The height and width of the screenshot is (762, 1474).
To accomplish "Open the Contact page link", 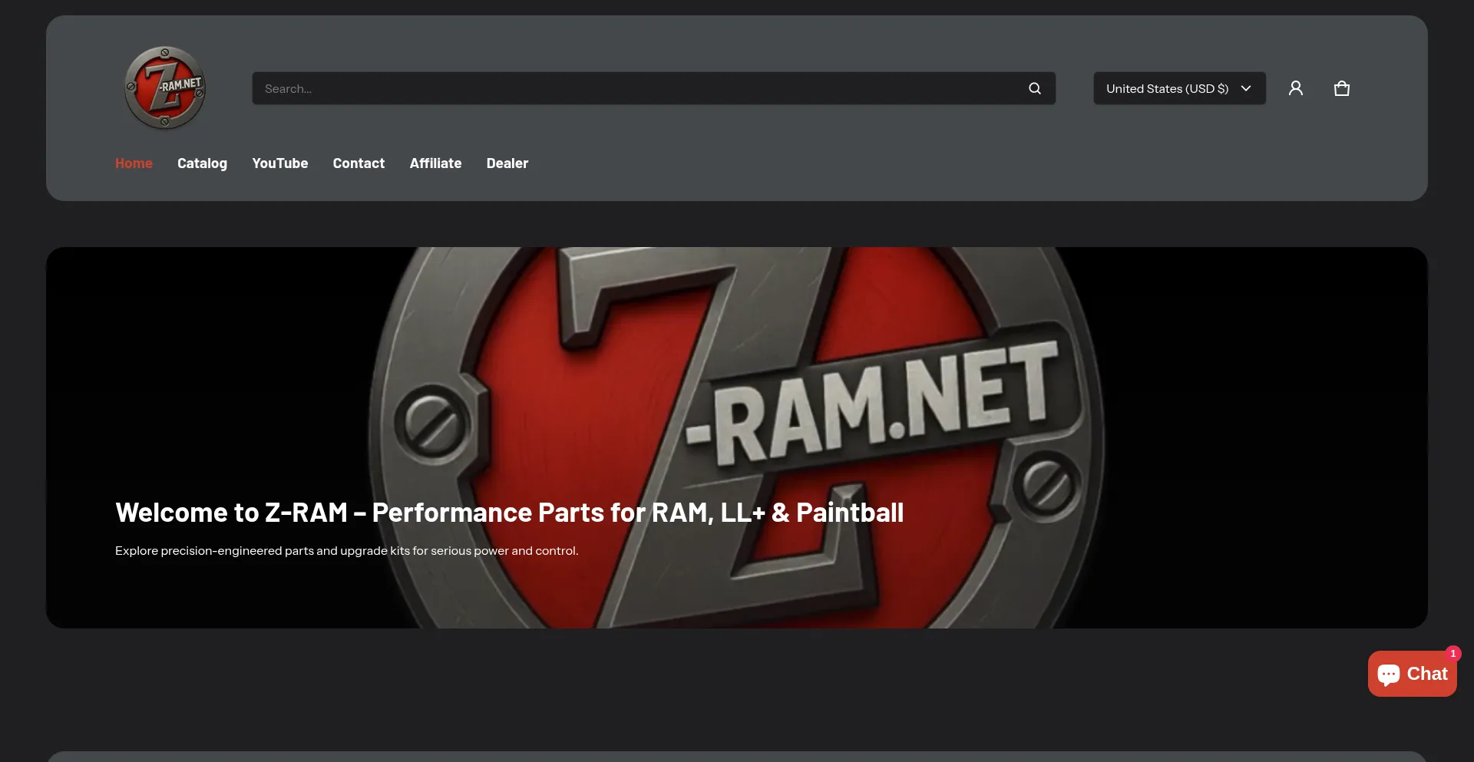I will point(359,163).
